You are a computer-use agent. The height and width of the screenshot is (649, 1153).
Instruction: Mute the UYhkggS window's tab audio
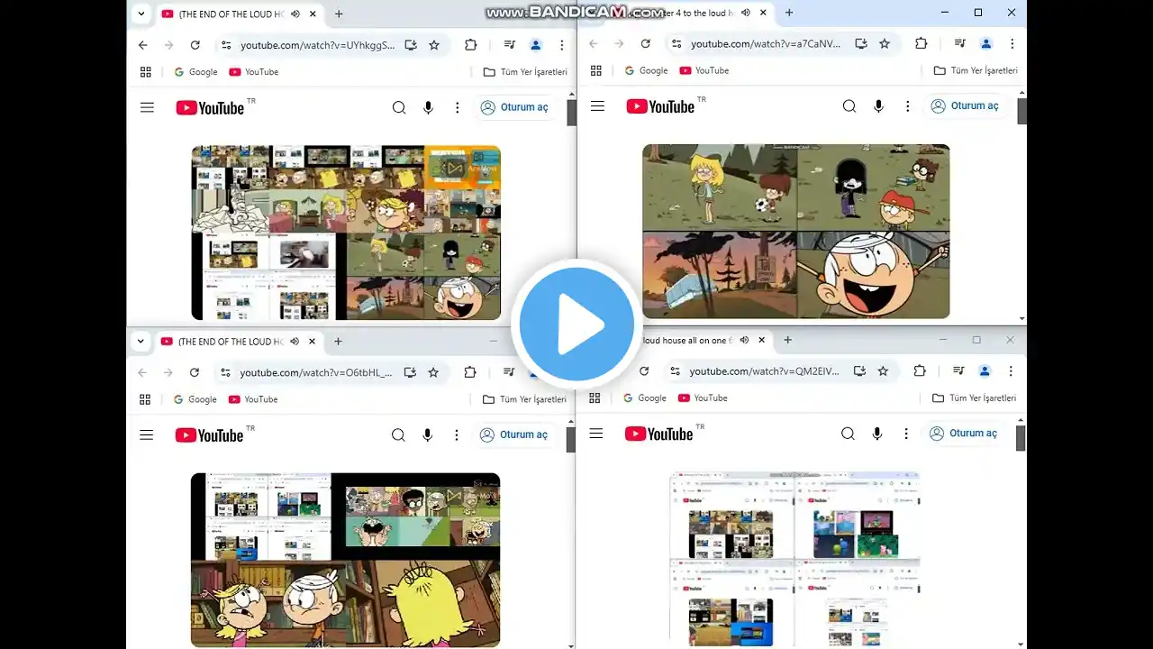(x=295, y=14)
